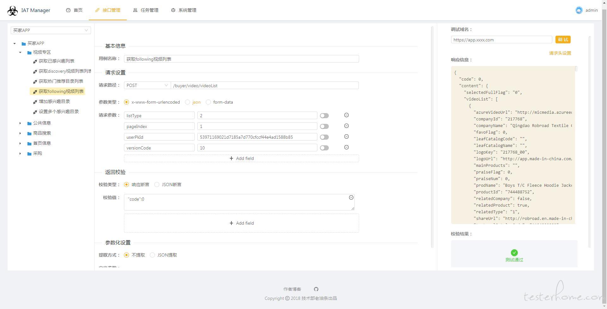Viewport: 607px width, 309px height.
Task: Open the POST request method dropdown
Action: (147, 85)
